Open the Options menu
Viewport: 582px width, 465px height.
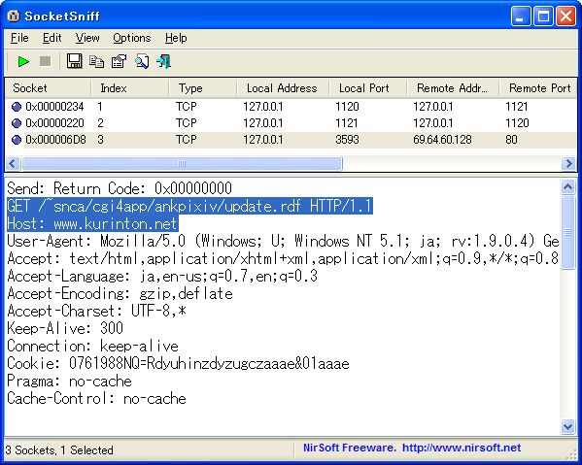click(x=132, y=38)
